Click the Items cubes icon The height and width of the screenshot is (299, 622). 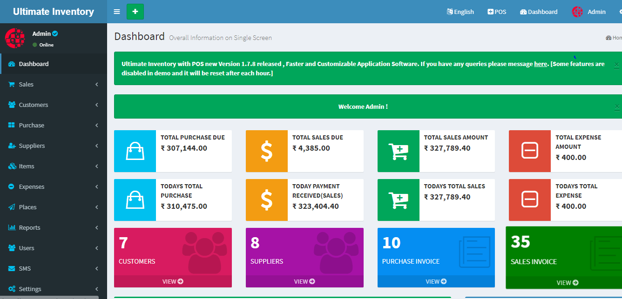coord(12,166)
